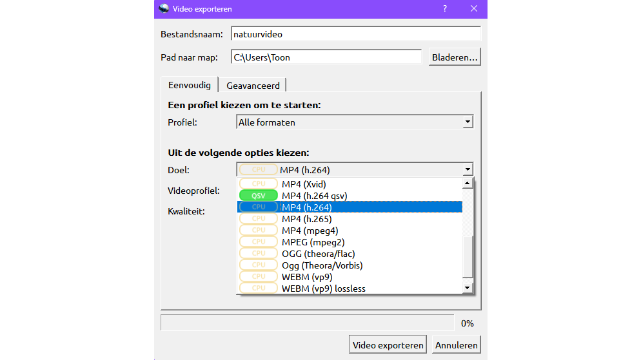The height and width of the screenshot is (360, 641).
Task: Click the dropdown list scroll-down arrow
Action: (x=468, y=287)
